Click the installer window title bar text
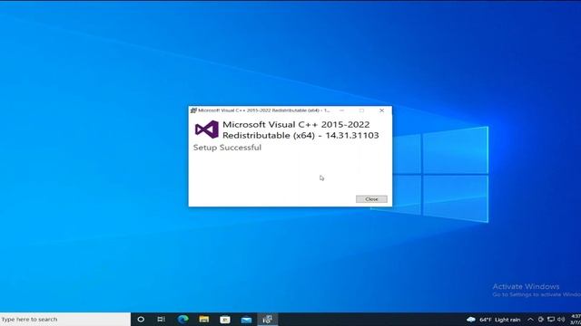The image size is (581, 326). 264,110
